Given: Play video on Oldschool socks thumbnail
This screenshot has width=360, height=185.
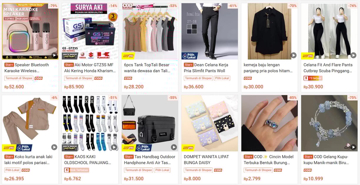Looking at the screenshot, I should (x=114, y=147).
